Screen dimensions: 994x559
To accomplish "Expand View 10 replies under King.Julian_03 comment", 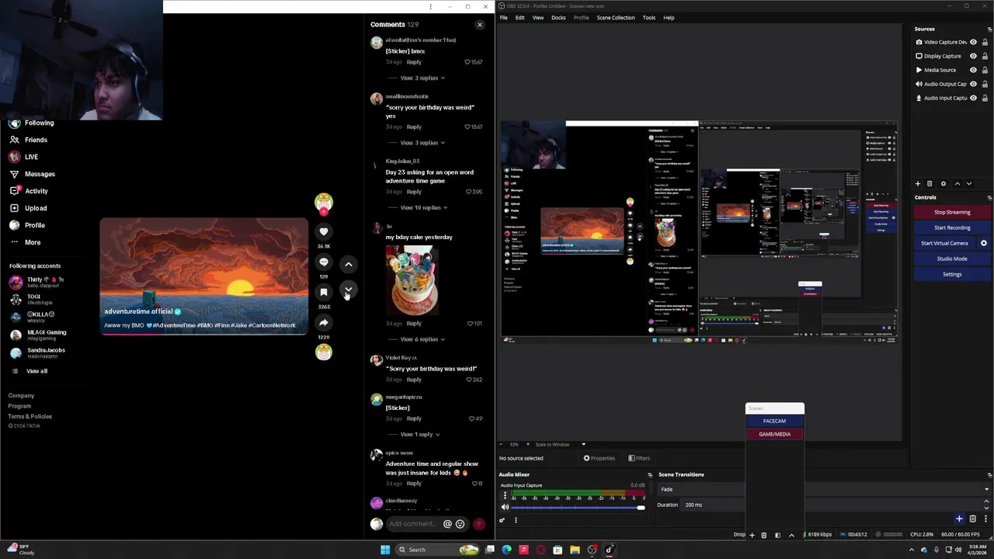I will [423, 207].
